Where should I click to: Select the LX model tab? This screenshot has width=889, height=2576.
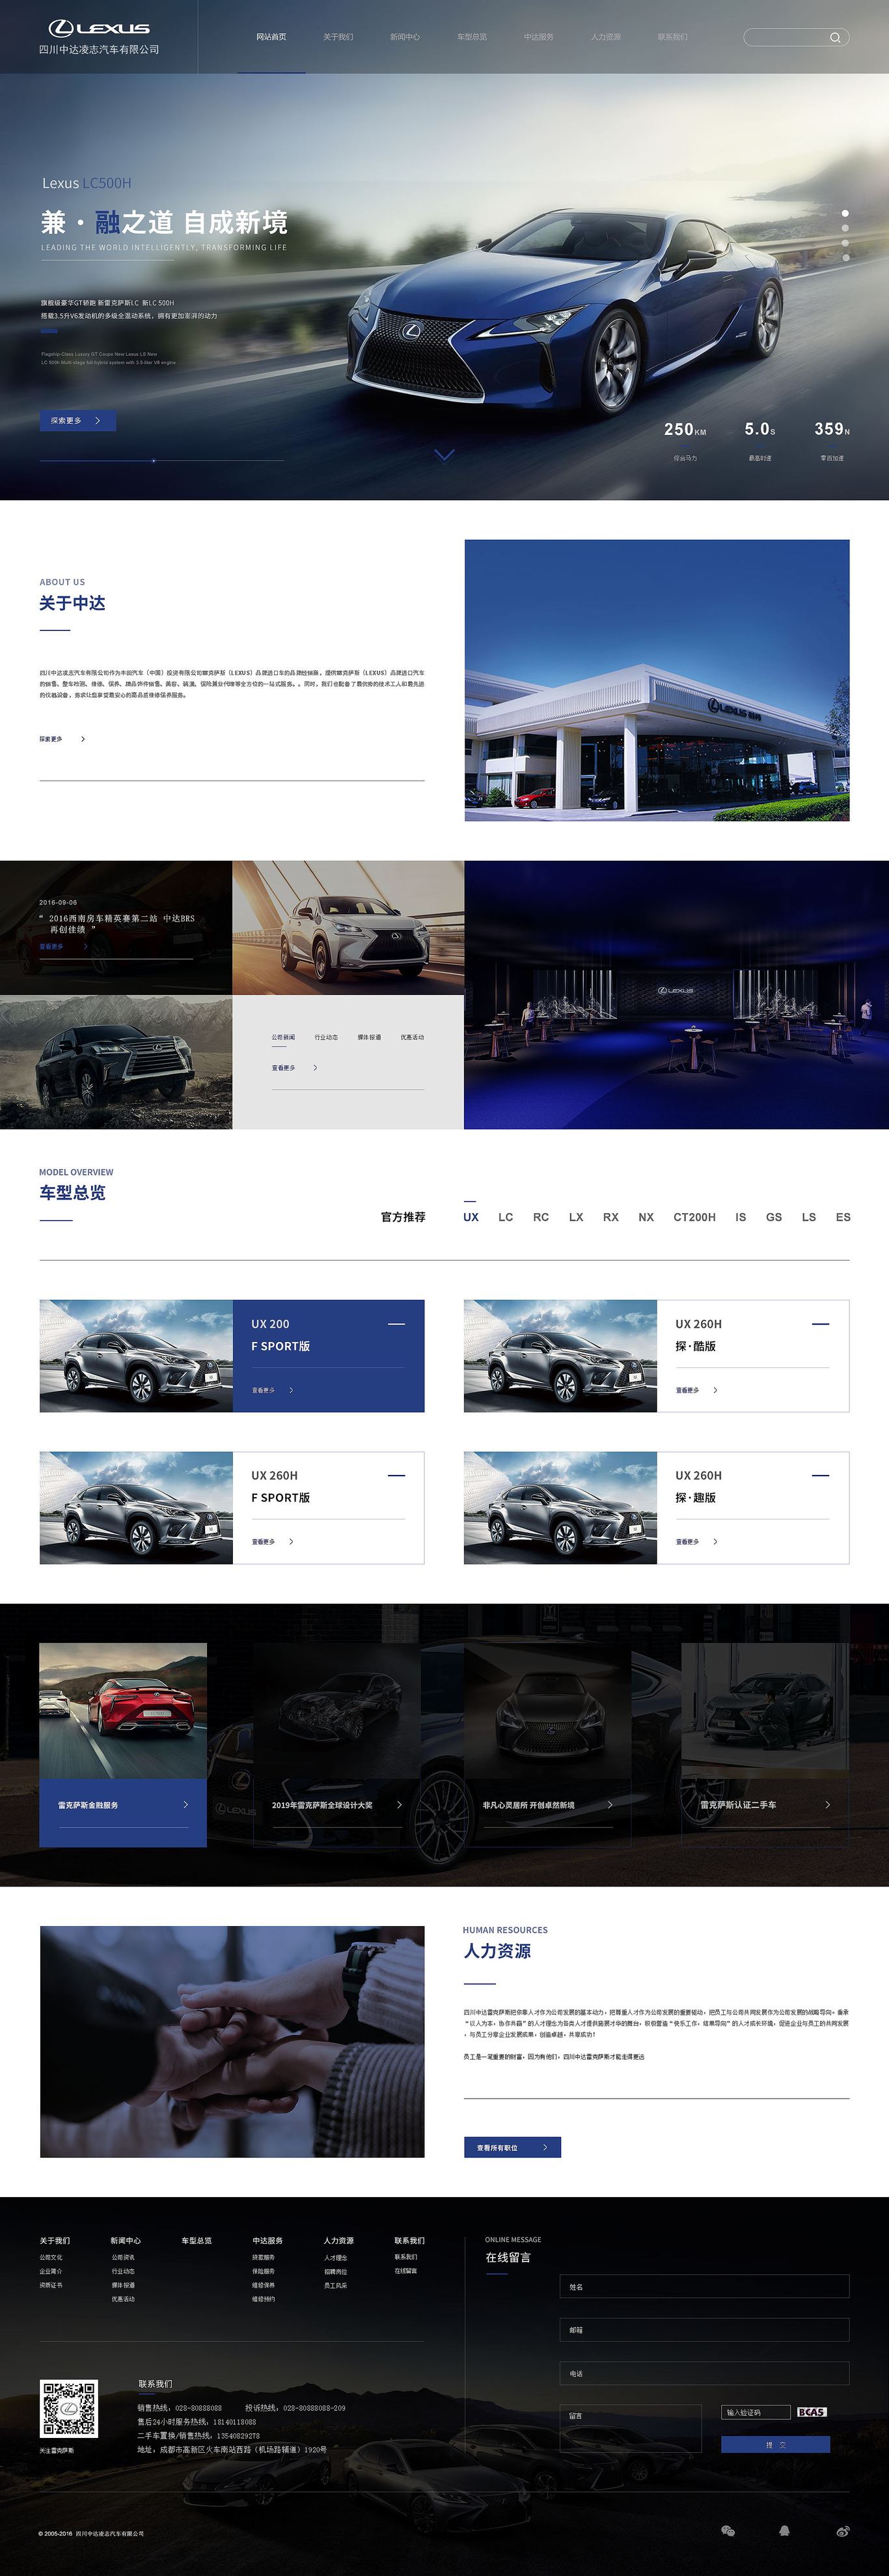point(576,1217)
